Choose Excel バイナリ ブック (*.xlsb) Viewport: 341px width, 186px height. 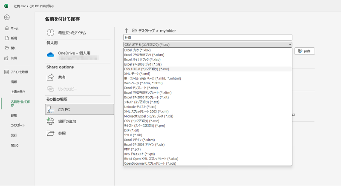(x=208, y=60)
